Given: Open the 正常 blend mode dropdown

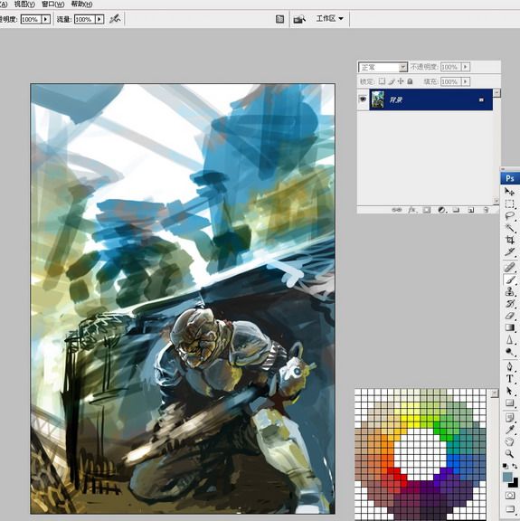Looking at the screenshot, I should coord(383,67).
